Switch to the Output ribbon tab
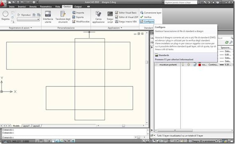Viewport: 235px width, 144px height. [x=78, y=7]
